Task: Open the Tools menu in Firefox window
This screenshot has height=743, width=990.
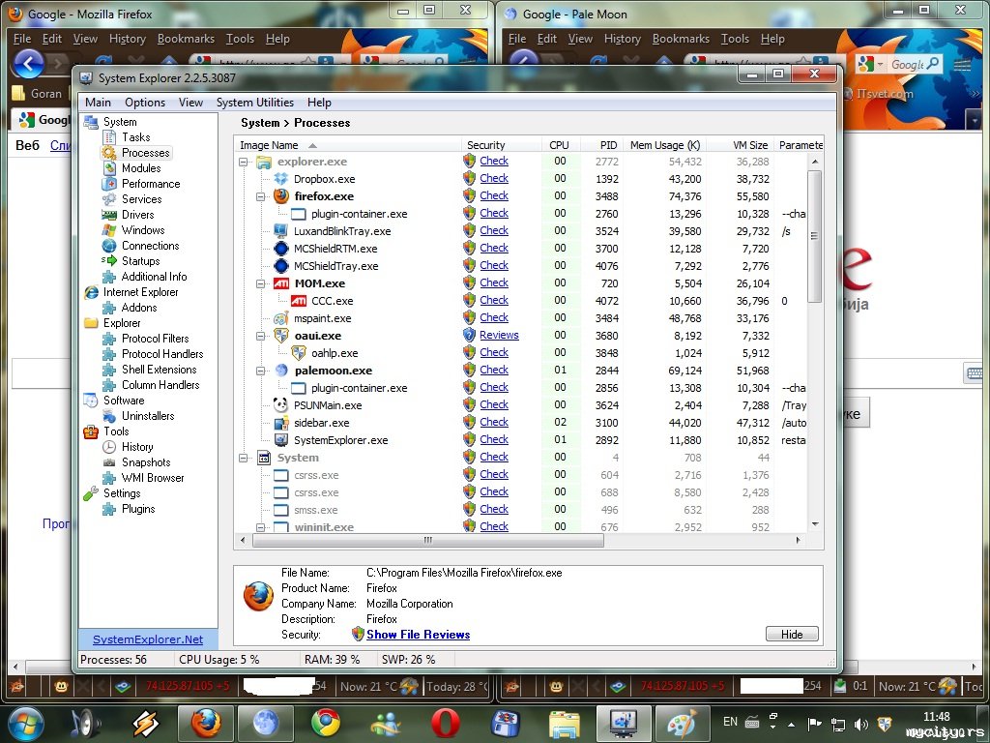Action: (240, 39)
